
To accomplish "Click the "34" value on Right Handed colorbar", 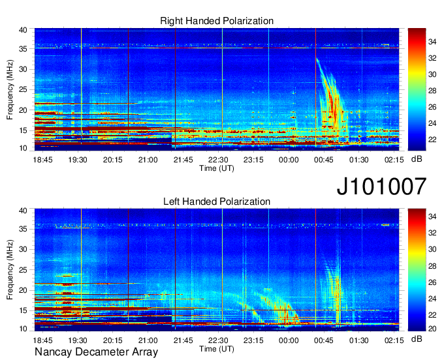I will click(432, 42).
